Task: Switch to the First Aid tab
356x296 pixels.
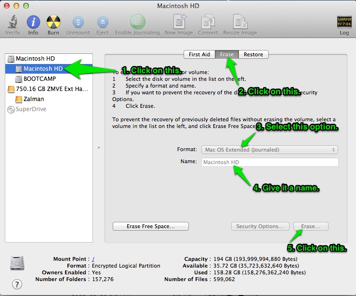Action: 199,54
